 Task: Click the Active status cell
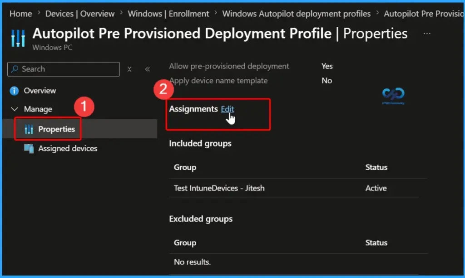[x=376, y=188]
